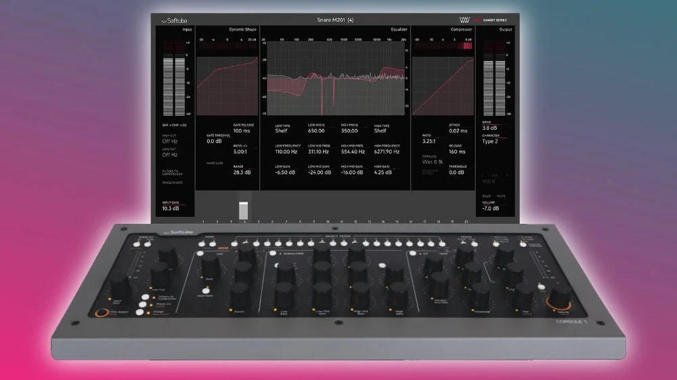Click the Low Mid Gain -24.00 dB value

point(320,172)
